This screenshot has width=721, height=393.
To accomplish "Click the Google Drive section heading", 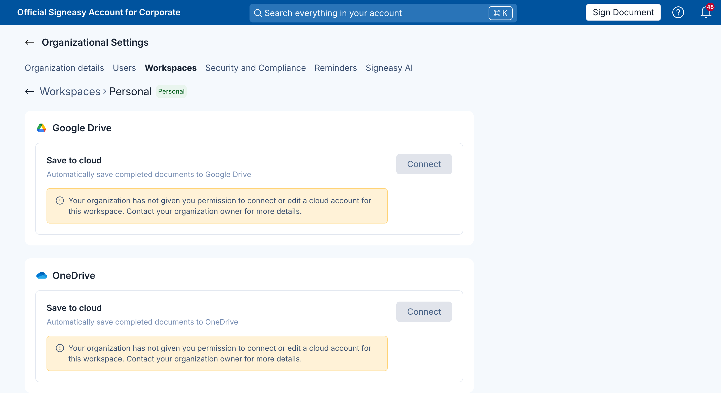I will coord(82,128).
